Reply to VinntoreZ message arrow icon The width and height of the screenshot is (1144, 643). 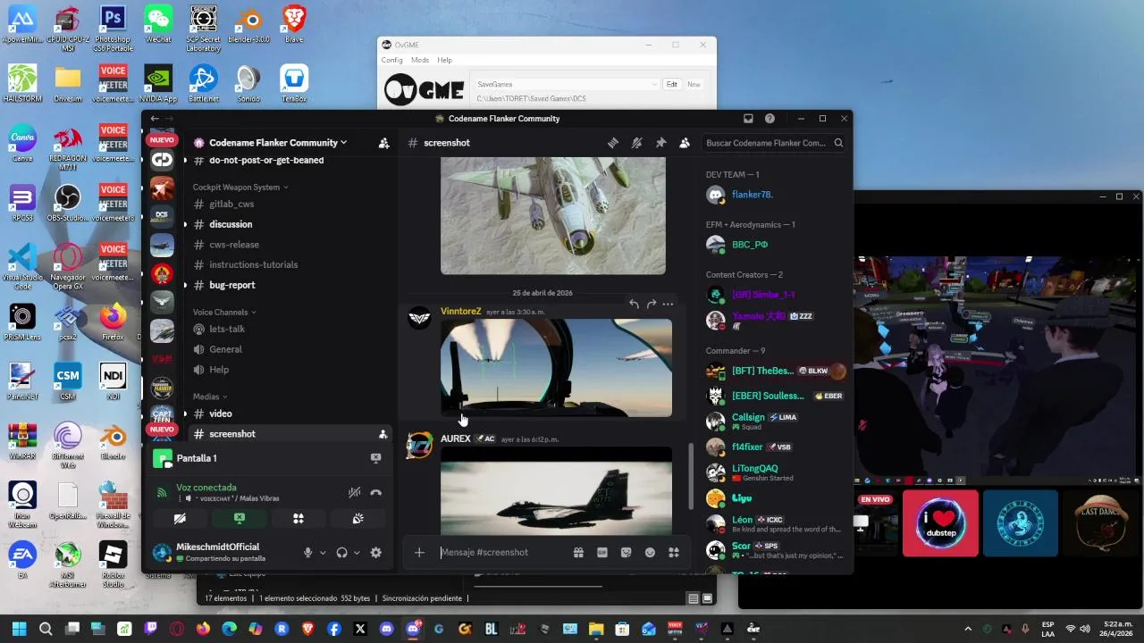tap(634, 305)
